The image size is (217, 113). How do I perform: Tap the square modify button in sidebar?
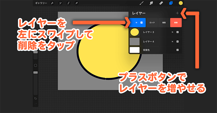pyautogui.click(x=36, y=65)
